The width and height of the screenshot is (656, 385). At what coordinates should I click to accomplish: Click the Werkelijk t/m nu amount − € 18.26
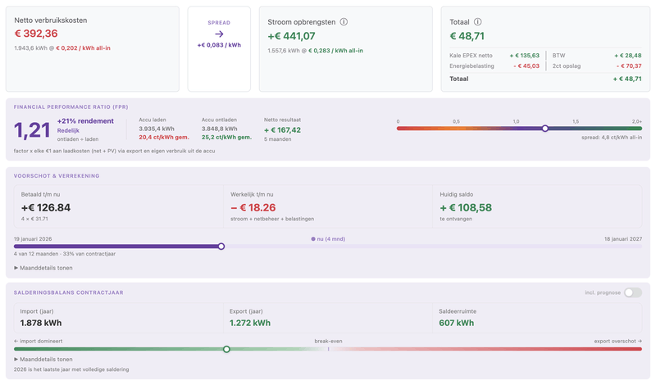tap(253, 208)
